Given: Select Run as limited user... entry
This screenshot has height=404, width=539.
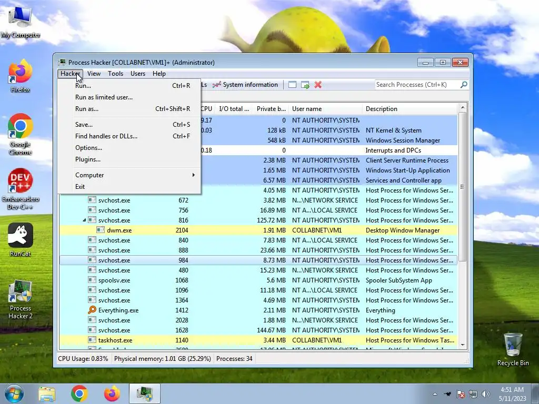Looking at the screenshot, I should pyautogui.click(x=129, y=97).
